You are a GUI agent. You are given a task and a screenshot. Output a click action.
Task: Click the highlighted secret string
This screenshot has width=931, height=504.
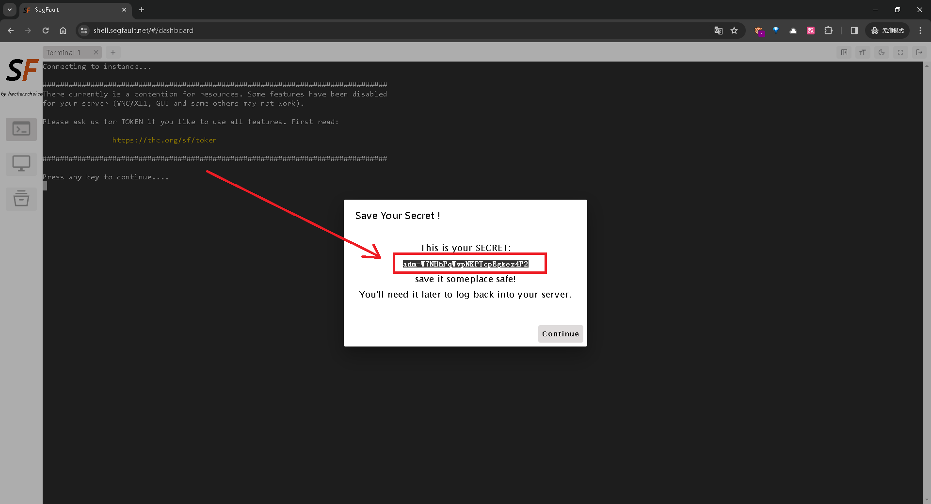pos(465,264)
